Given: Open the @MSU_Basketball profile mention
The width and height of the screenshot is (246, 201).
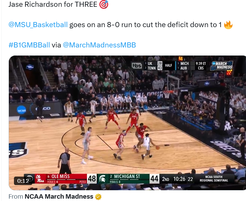Looking at the screenshot, I should [x=38, y=25].
